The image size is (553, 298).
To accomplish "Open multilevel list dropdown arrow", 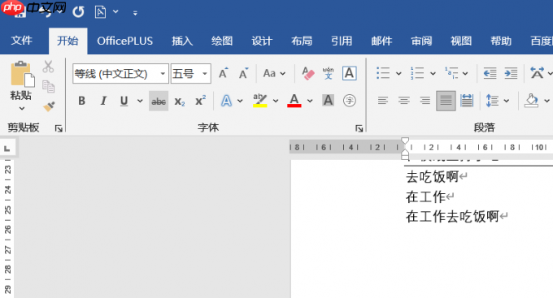I will pos(465,74).
